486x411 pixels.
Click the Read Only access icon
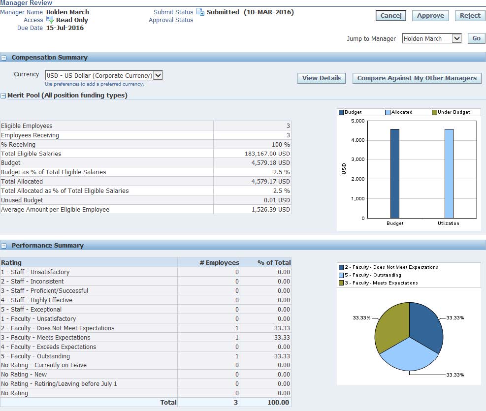[50, 20]
